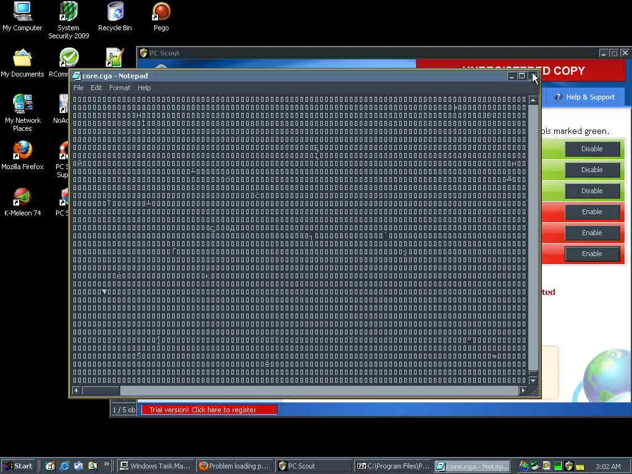632x474 pixels.
Task: Click the third system tray icon
Action: pyautogui.click(x=546, y=466)
